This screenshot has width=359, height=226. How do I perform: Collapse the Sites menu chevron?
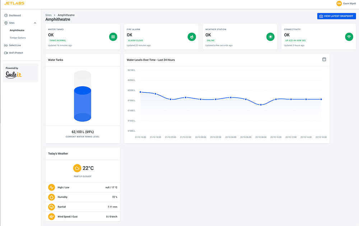[x=35, y=23]
